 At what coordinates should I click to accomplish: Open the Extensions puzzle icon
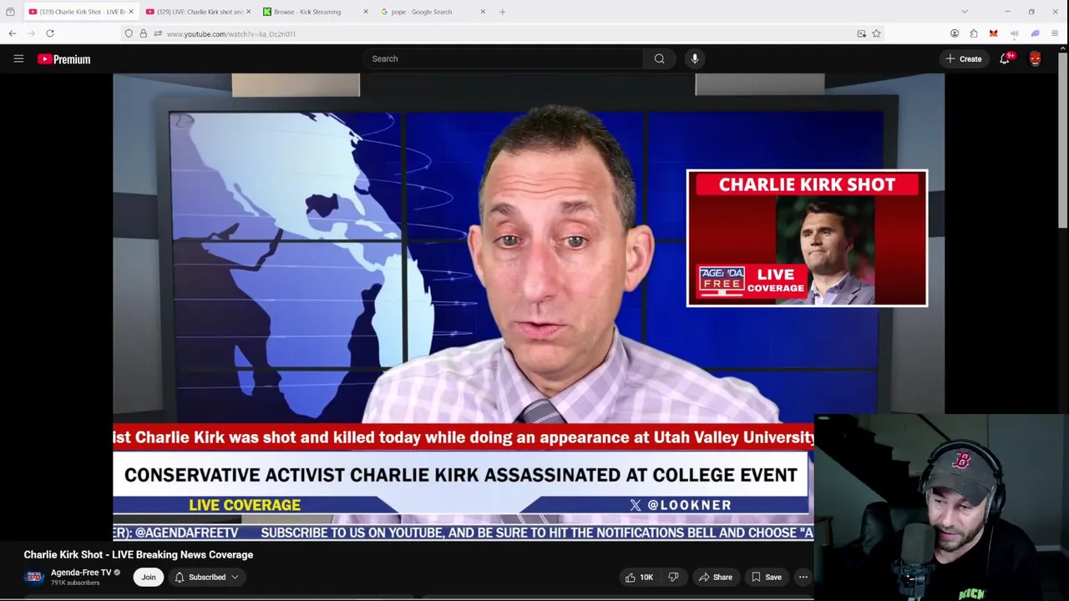point(974,33)
